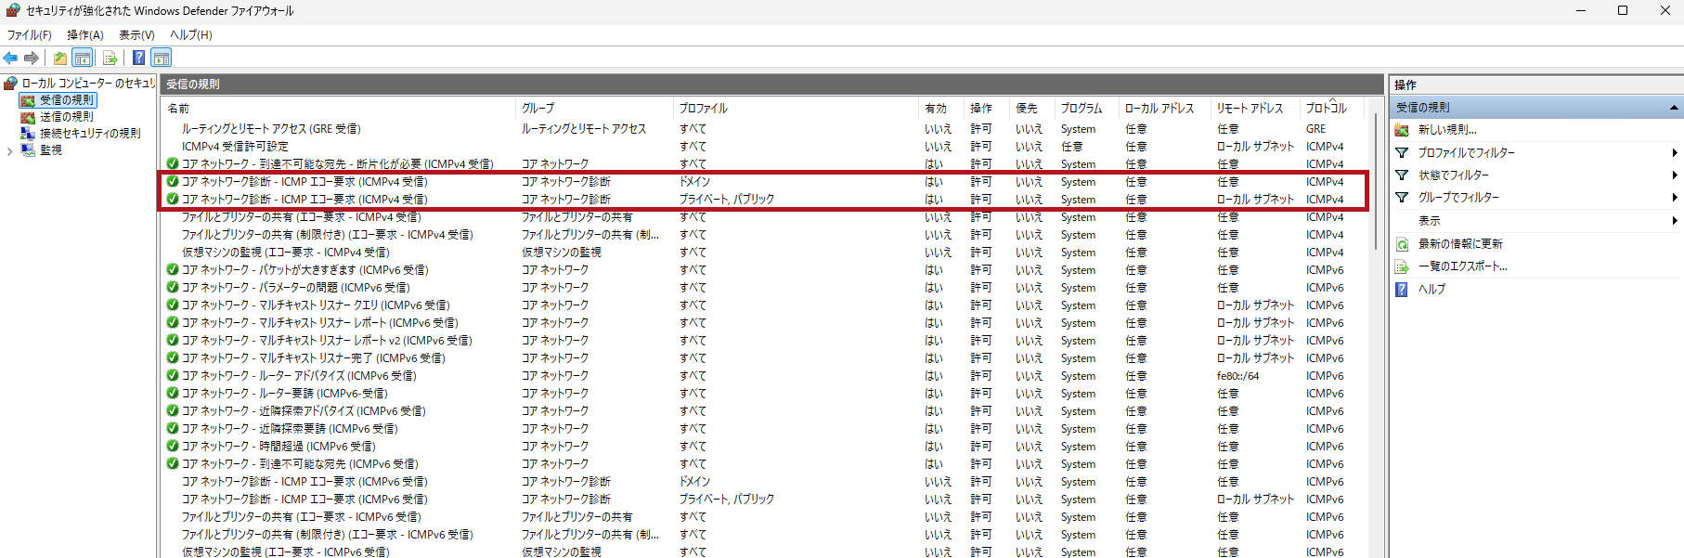Click the gray Forward arrow in toolbar

click(32, 58)
